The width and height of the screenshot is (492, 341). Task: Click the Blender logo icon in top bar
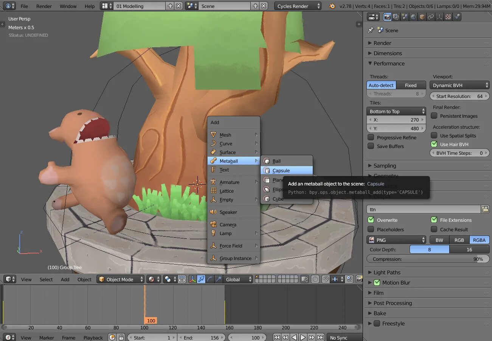pos(332,6)
